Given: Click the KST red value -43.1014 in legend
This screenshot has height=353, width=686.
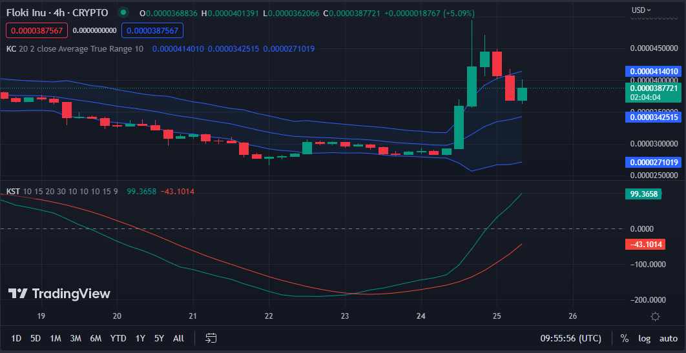Looking at the screenshot, I should coord(178,192).
